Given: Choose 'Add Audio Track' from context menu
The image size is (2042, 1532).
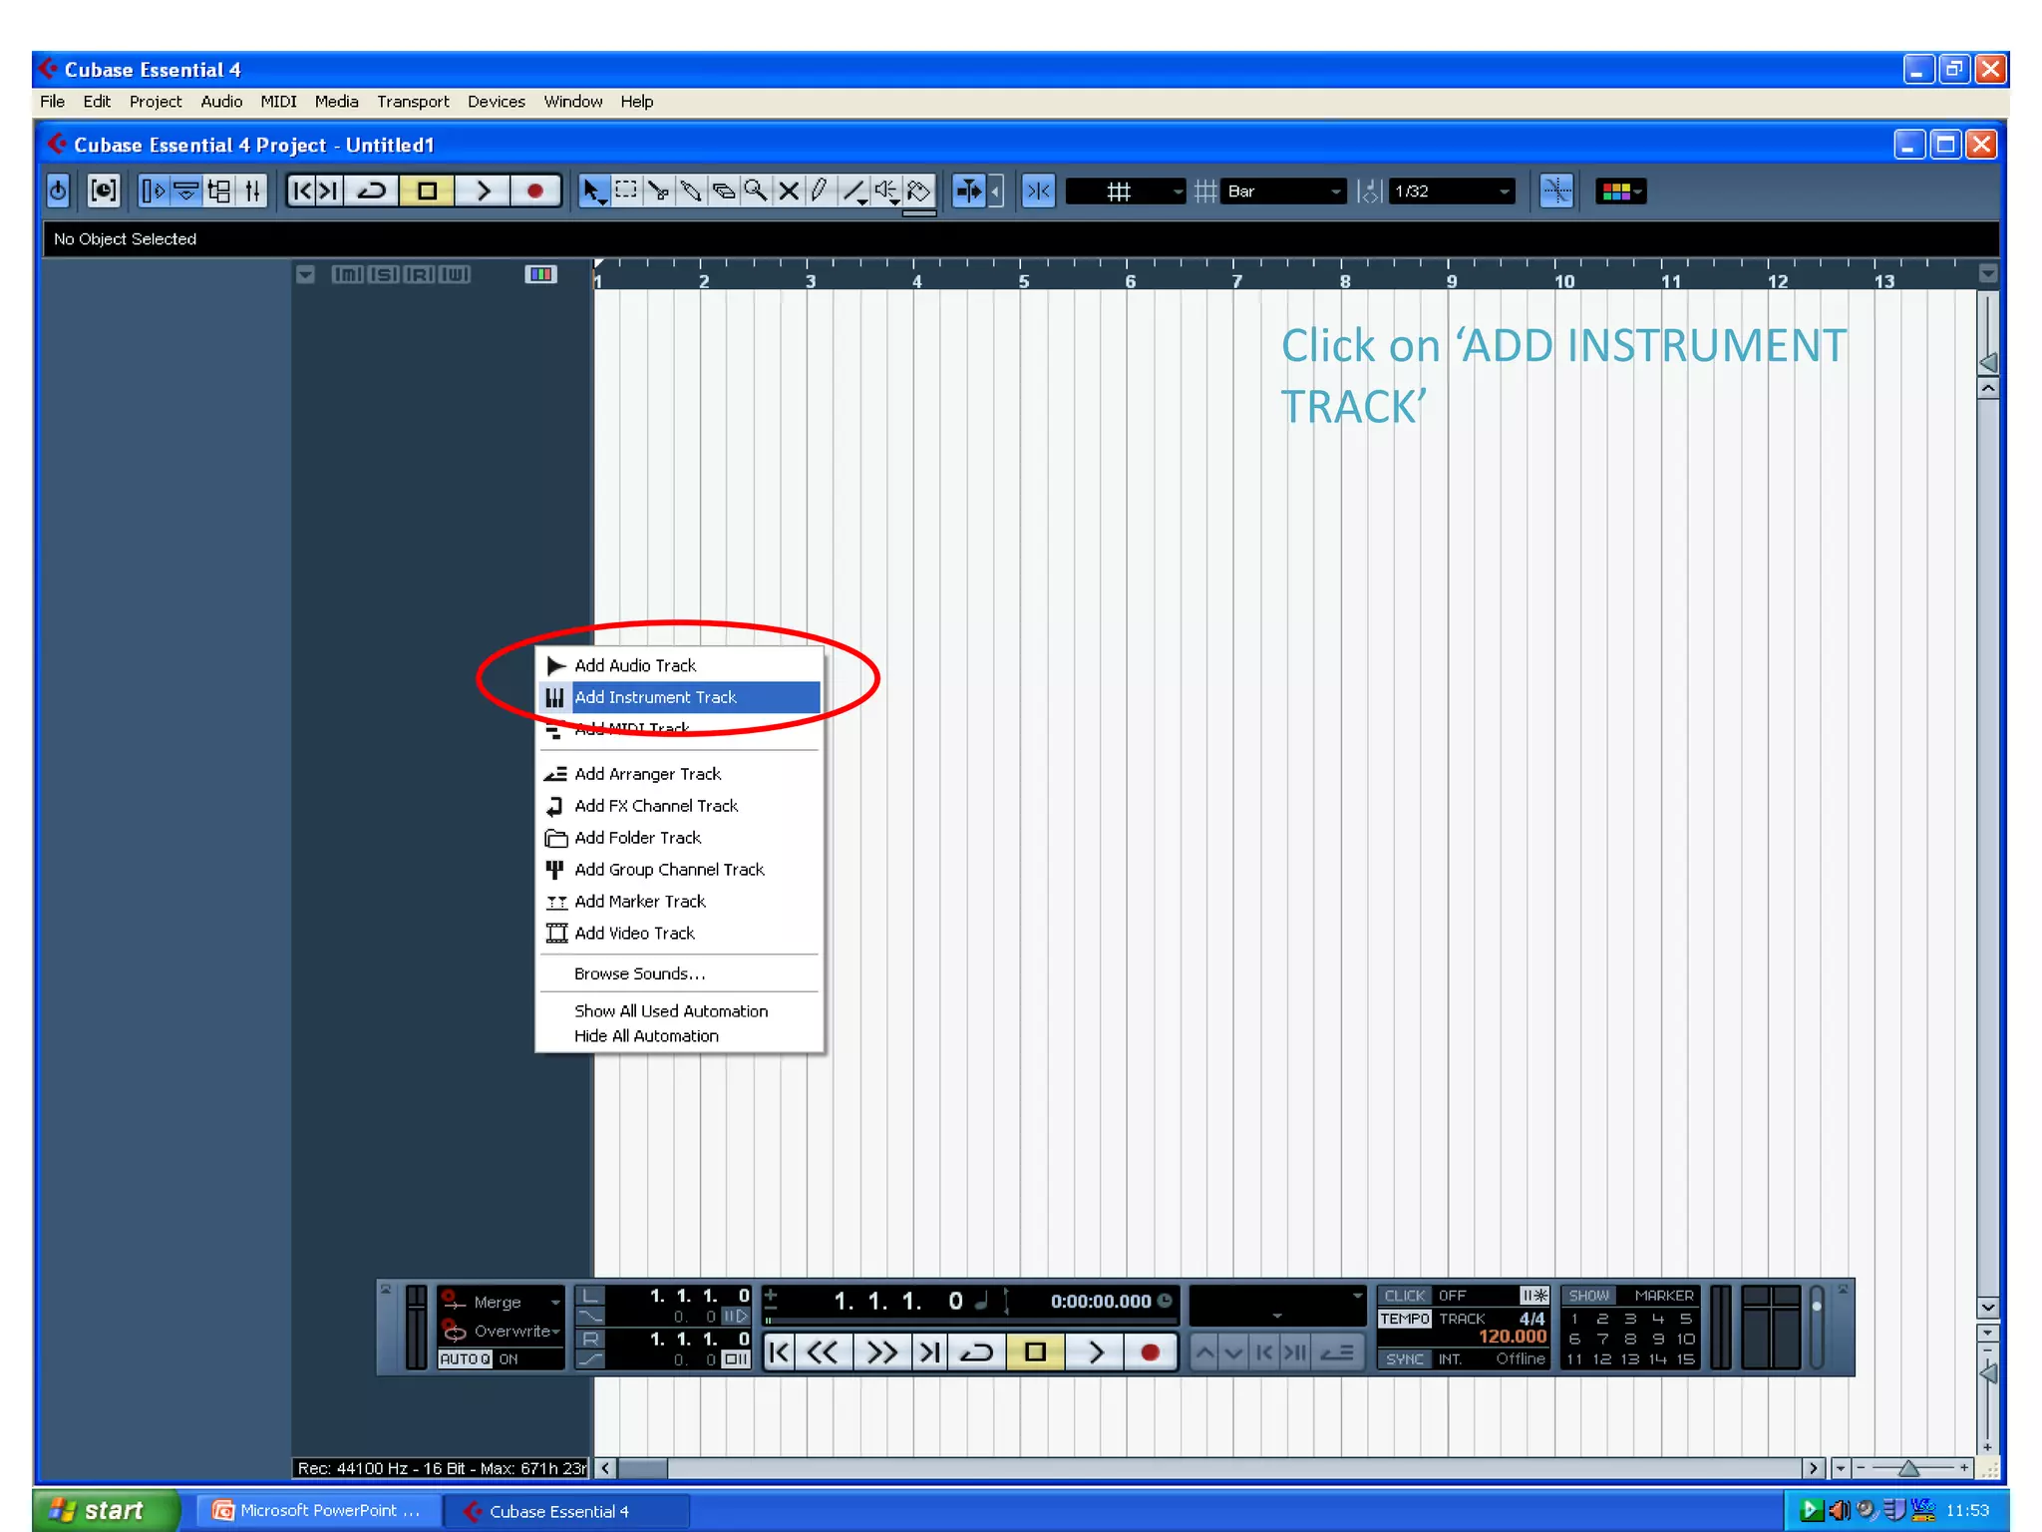Looking at the screenshot, I should 680,665.
